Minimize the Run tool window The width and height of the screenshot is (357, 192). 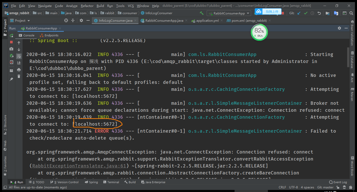tap(346, 28)
